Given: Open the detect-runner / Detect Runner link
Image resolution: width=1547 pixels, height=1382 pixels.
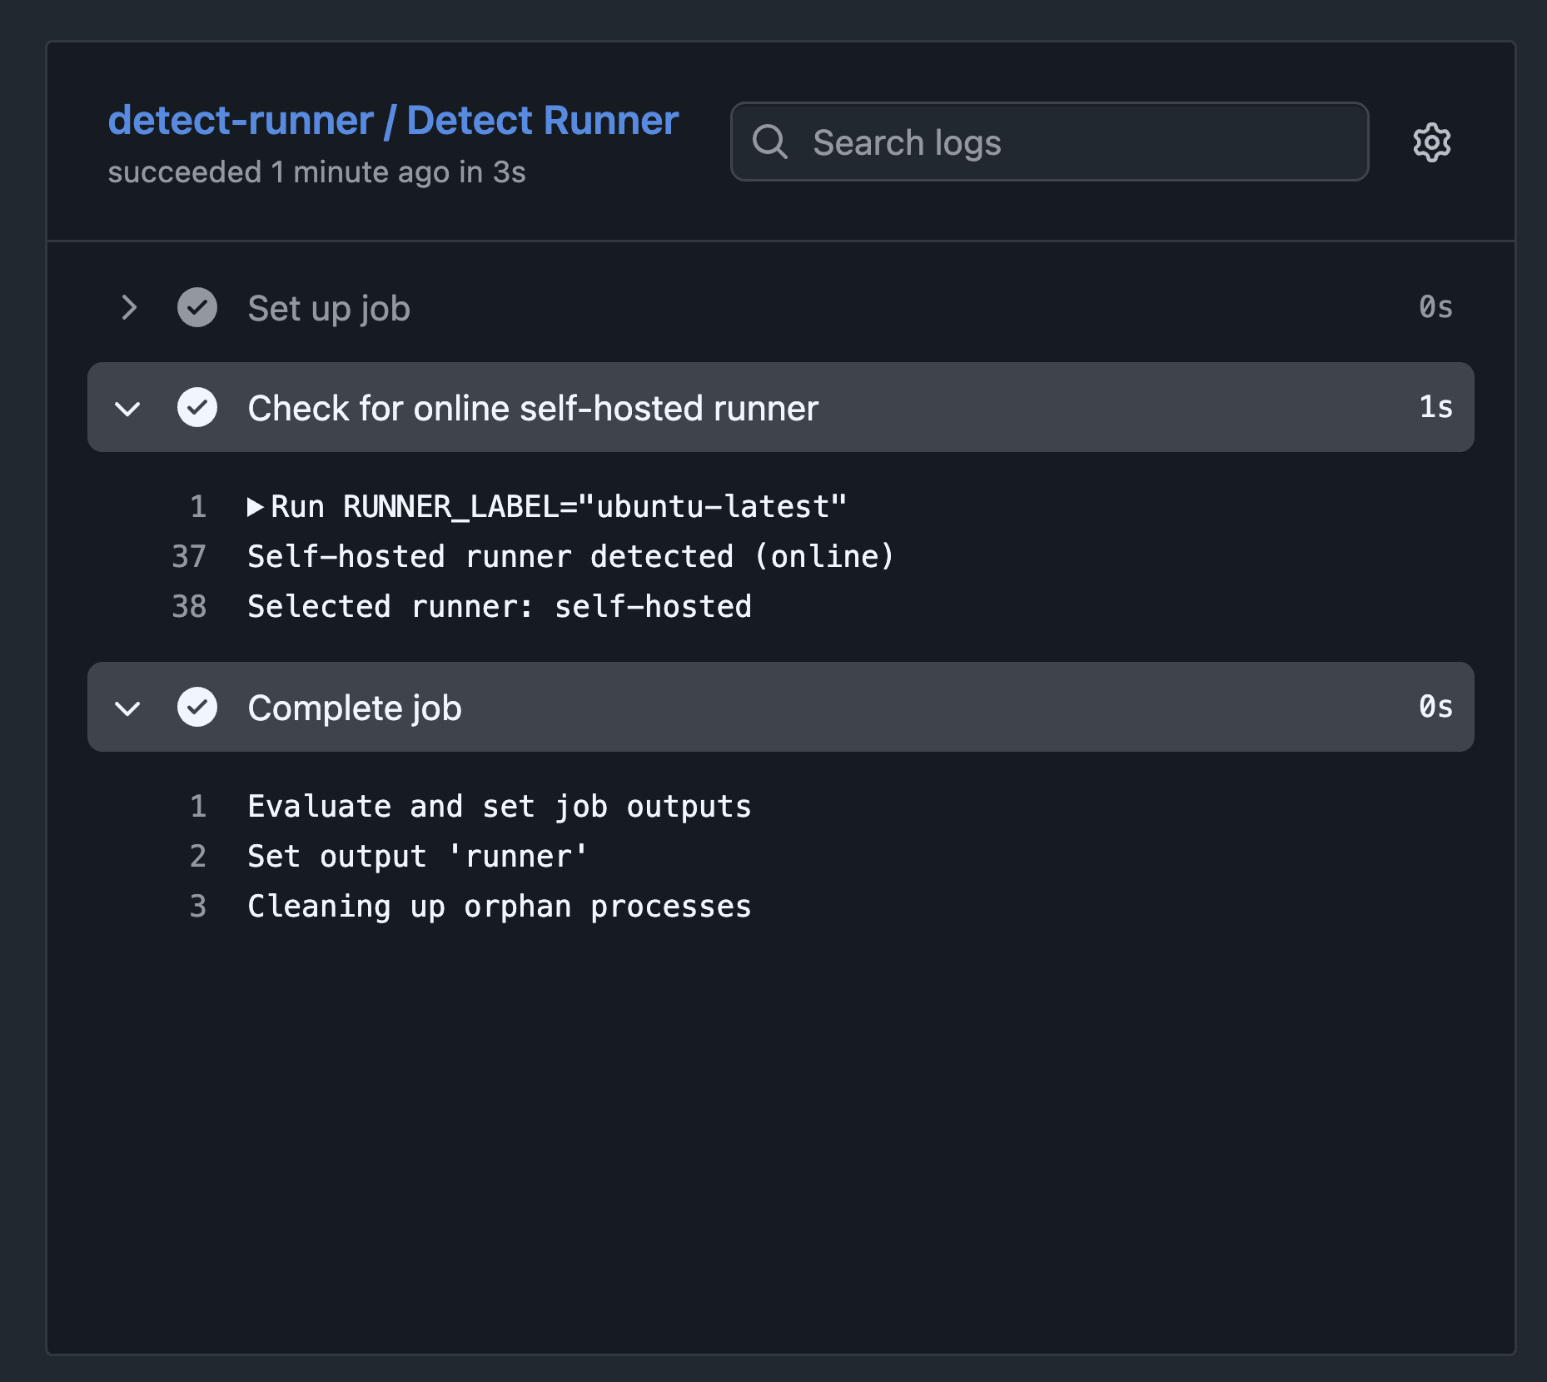Looking at the screenshot, I should 393,121.
